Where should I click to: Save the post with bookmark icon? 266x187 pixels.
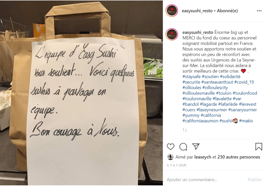point(259,147)
